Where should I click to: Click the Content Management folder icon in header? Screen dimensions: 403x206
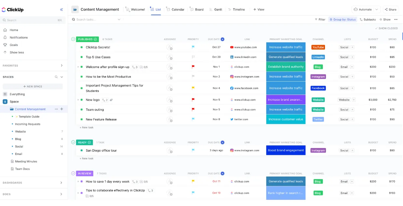tap(75, 9)
